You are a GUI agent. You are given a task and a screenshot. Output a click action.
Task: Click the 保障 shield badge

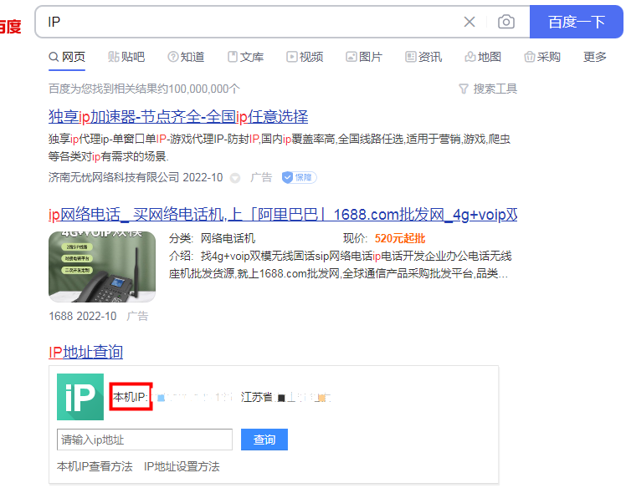[x=299, y=177]
